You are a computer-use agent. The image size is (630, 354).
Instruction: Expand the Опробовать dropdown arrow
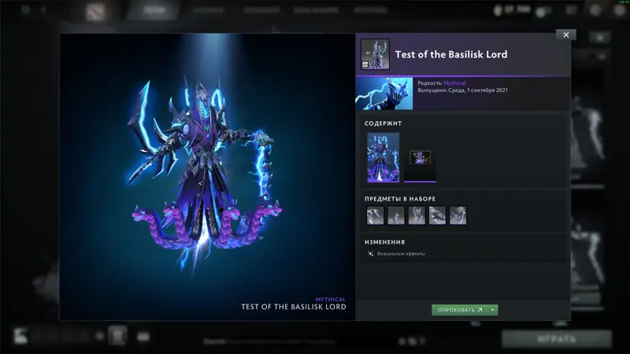493,310
